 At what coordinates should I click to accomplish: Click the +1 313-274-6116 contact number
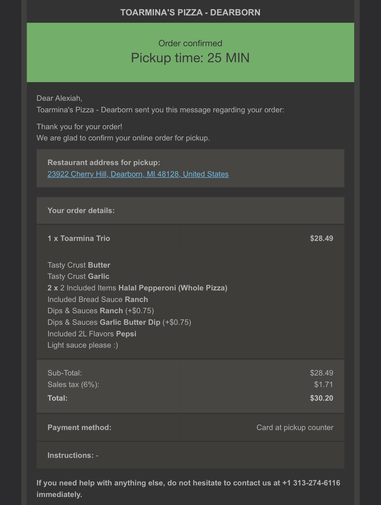[311, 483]
